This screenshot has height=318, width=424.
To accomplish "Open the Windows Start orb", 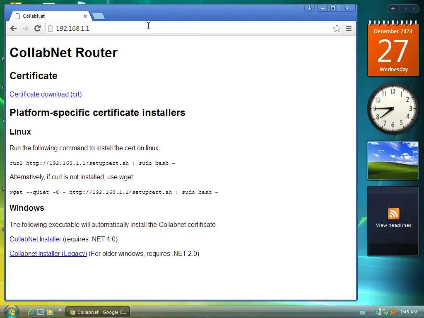I will [11, 312].
